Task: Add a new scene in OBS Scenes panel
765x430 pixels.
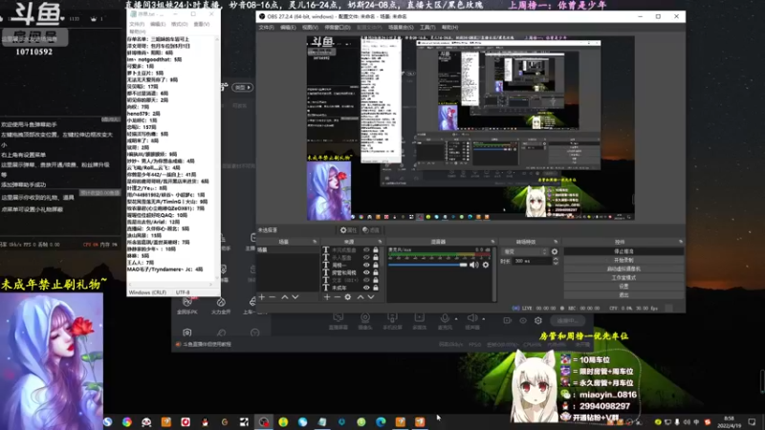Action: tap(261, 297)
